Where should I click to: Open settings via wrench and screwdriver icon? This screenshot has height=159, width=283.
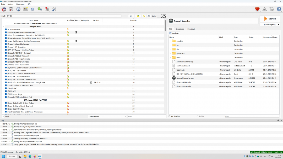point(54,9)
